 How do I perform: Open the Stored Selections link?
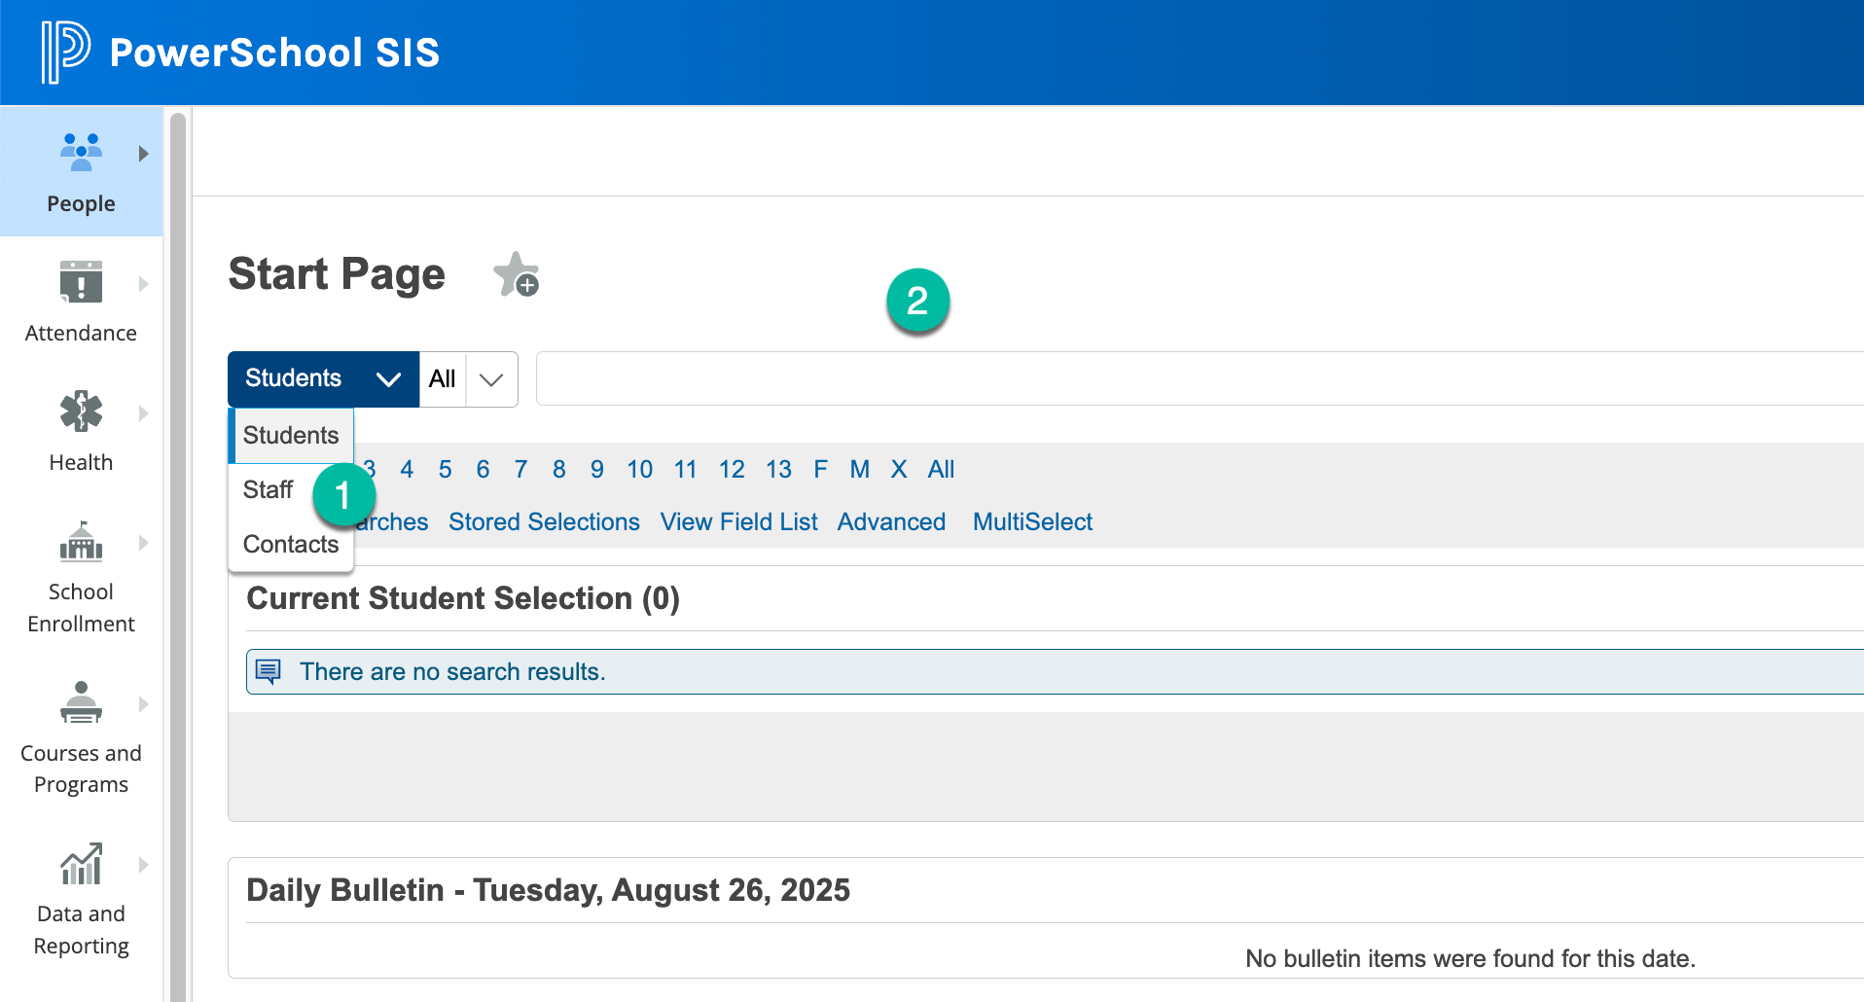(x=544, y=522)
